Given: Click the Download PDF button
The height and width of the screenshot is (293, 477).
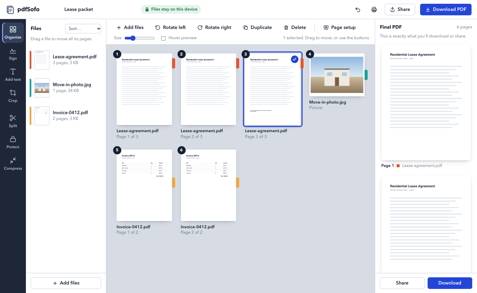Looking at the screenshot, I should point(446,10).
